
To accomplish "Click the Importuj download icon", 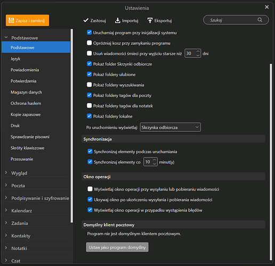I will [x=118, y=20].
